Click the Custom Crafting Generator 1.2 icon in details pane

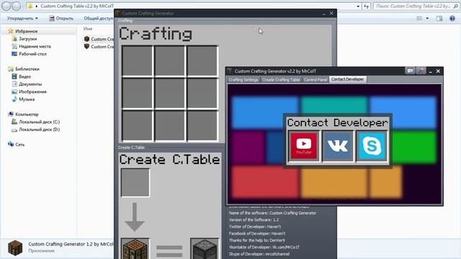coord(15,247)
